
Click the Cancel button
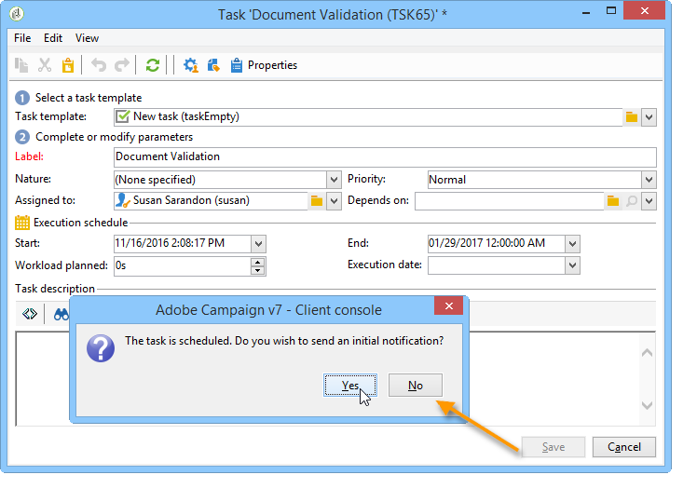(624, 447)
